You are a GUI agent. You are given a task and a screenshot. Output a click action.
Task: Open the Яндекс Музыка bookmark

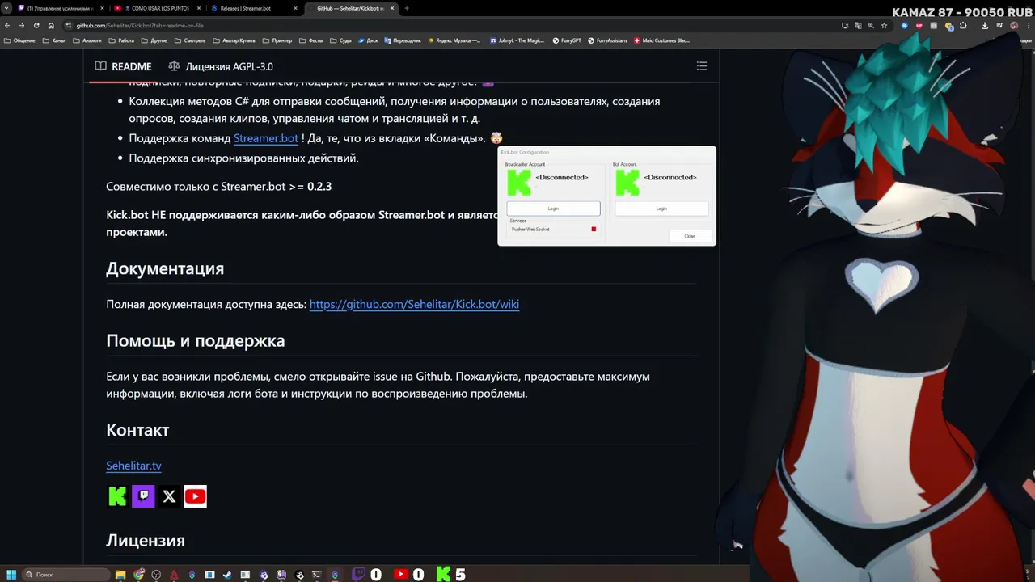click(454, 40)
